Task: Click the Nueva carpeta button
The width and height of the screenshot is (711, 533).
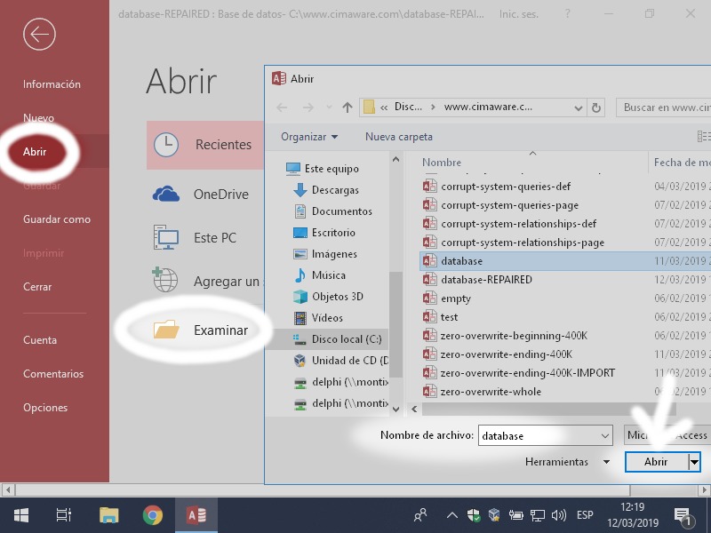Action: (x=399, y=137)
